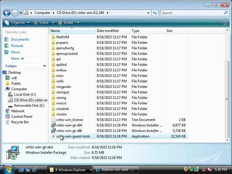
Task: Launch Internet Explorer from quick launch
Action: click(x=35, y=170)
